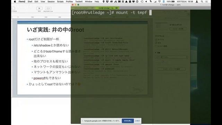
Task: Click the display mirroring menu bar icon
Action: pos(134,1)
